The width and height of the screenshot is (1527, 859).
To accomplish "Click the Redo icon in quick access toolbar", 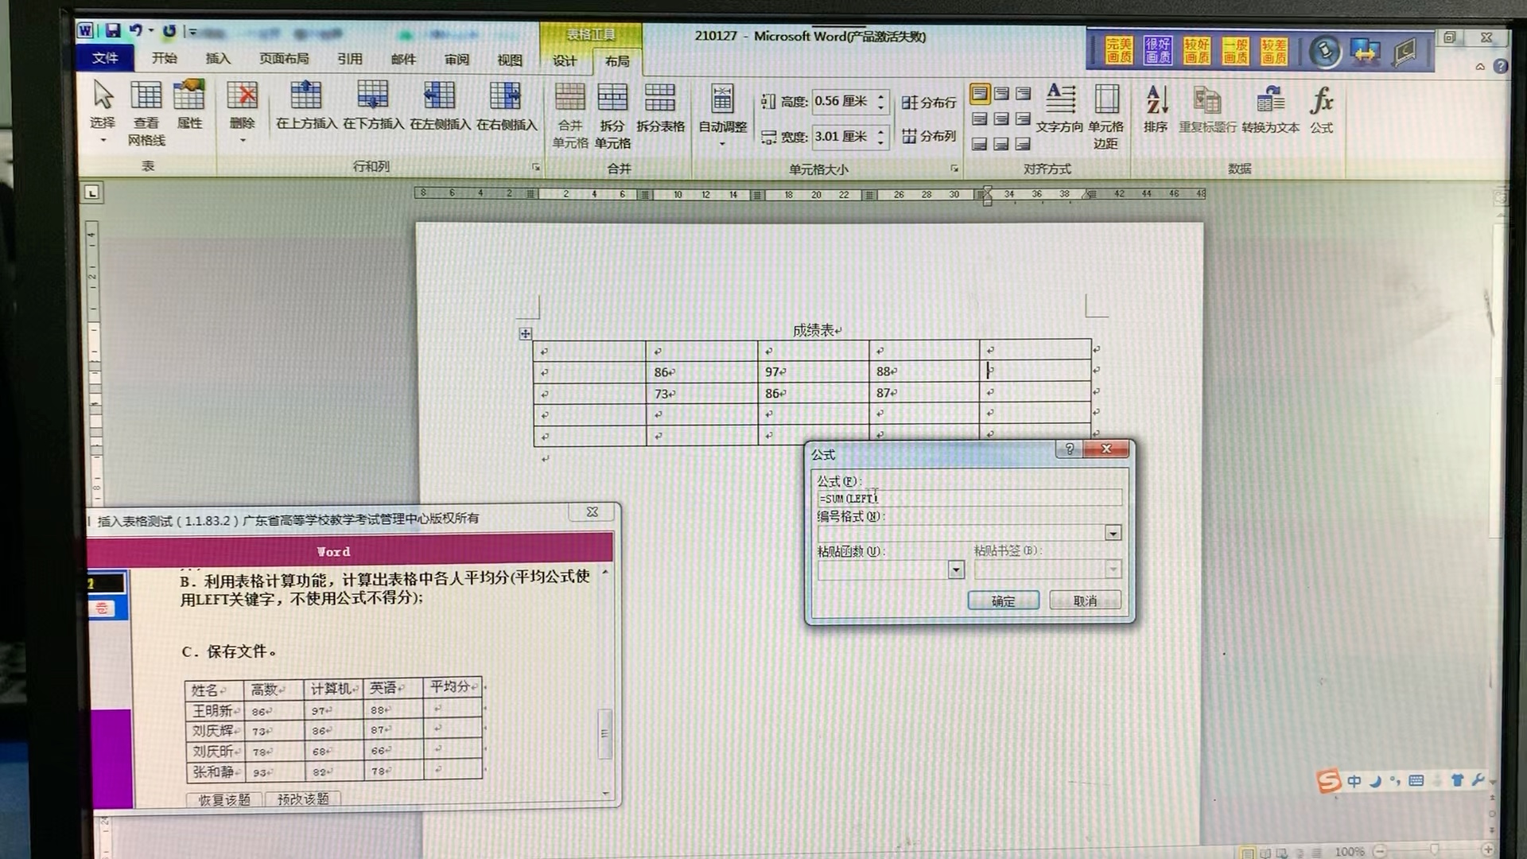I will (x=169, y=31).
